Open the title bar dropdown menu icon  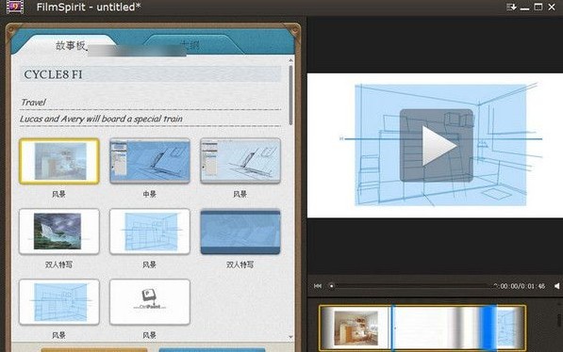tap(511, 7)
